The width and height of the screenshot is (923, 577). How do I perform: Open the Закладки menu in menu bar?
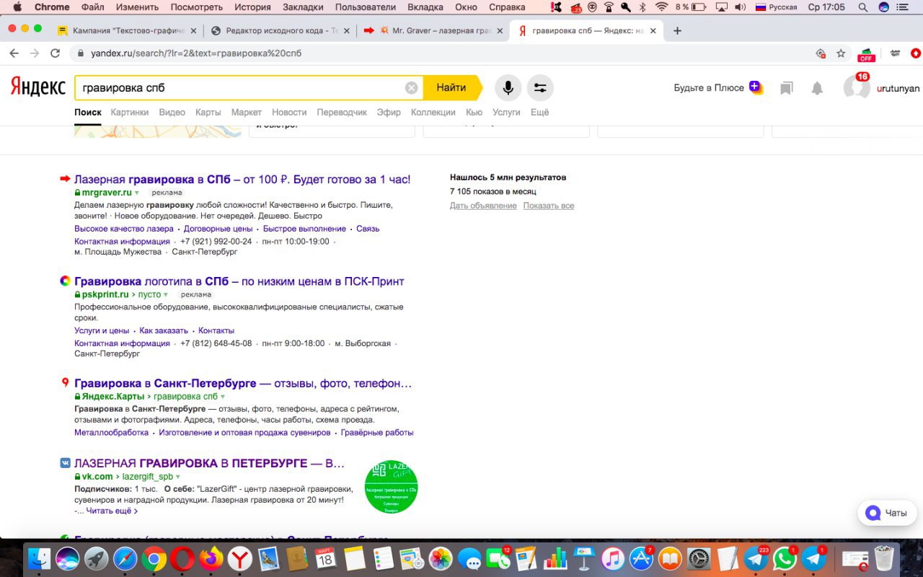303,7
